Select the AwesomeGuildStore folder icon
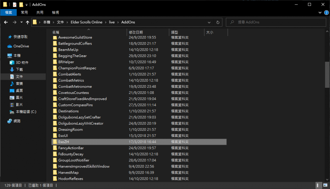The image size is (330, 189). (x=55, y=37)
